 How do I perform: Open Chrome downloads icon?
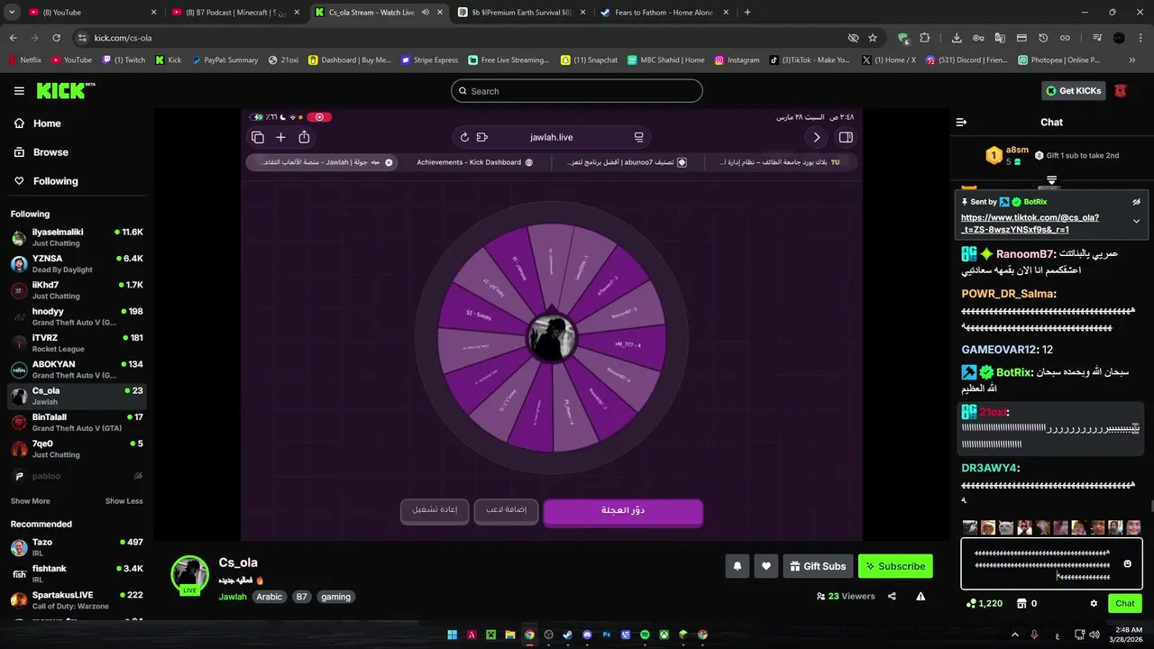coord(957,38)
